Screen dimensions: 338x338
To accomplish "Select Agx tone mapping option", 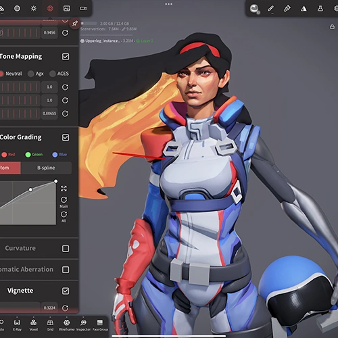I will tap(36, 74).
